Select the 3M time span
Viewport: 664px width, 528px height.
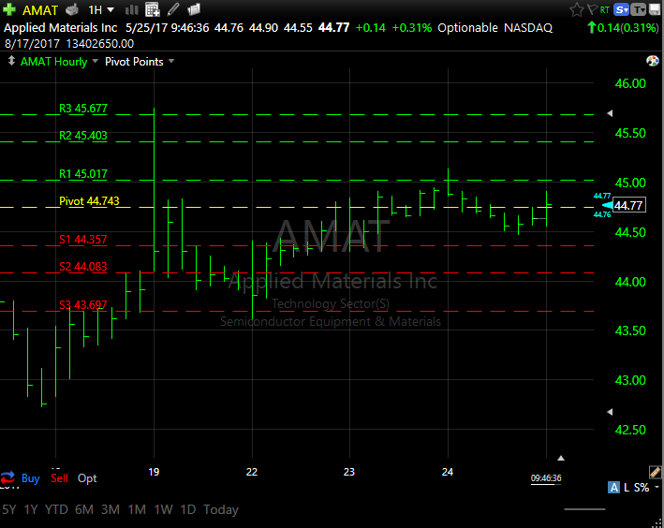pos(111,509)
